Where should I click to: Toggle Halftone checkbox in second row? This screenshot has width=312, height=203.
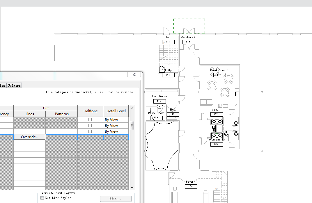click(90, 125)
